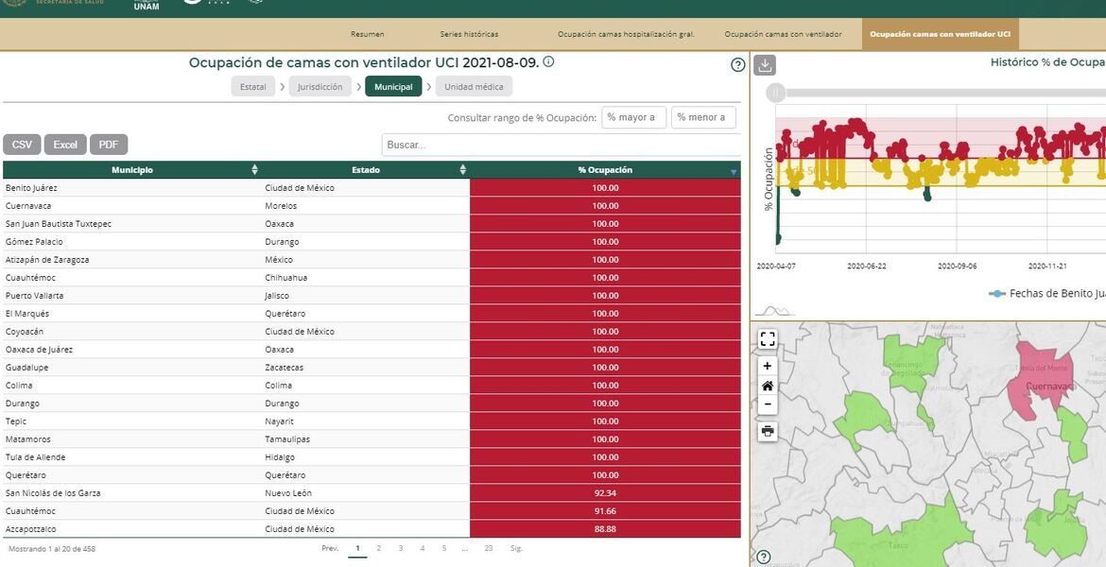The width and height of the screenshot is (1106, 567).
Task: Click the chart timeline slider handle
Action: coord(775,93)
